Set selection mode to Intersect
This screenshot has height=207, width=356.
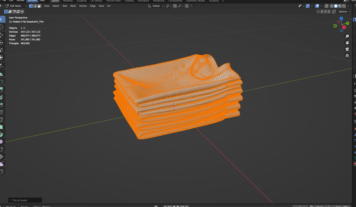tap(22, 12)
